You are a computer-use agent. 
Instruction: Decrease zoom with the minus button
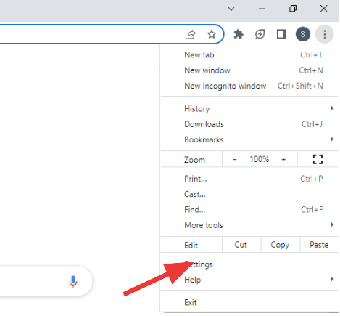click(x=234, y=159)
